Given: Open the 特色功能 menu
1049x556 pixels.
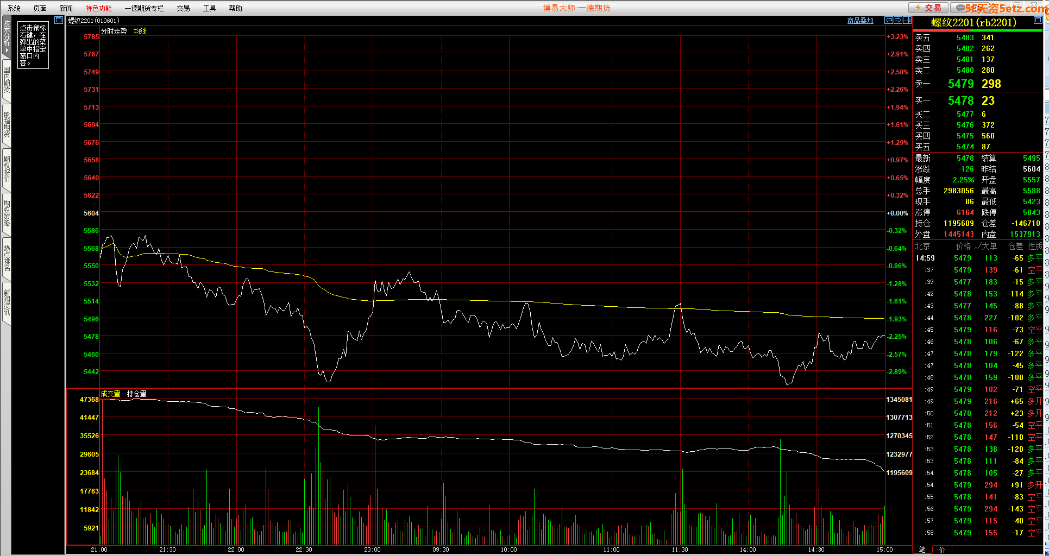Looking at the screenshot, I should tap(98, 8).
